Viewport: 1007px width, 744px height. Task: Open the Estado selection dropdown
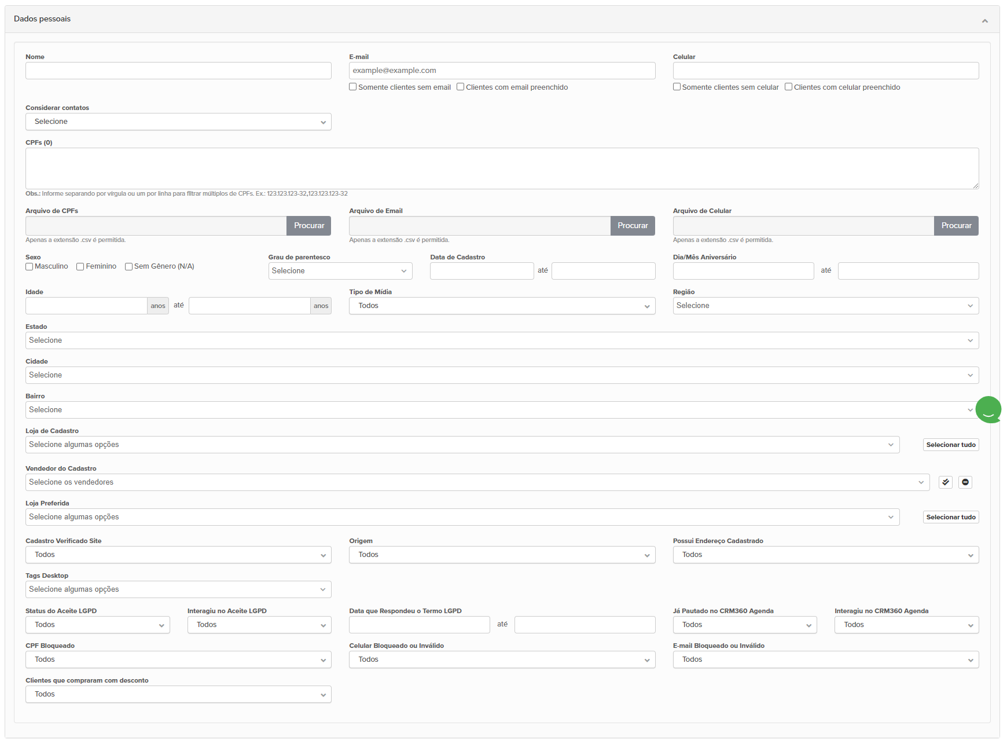coord(502,340)
